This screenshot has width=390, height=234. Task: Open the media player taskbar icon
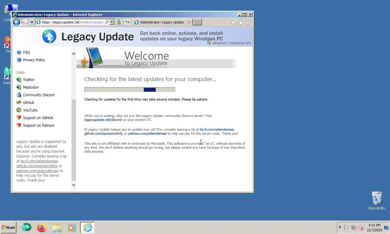[72, 228]
